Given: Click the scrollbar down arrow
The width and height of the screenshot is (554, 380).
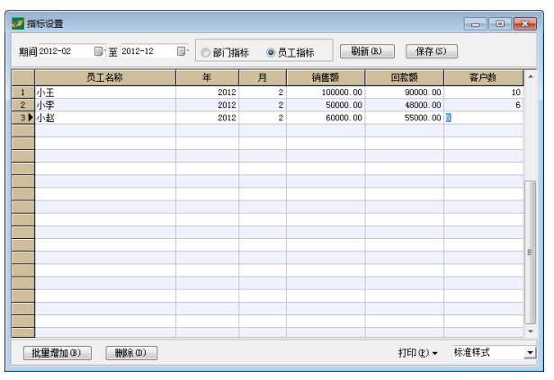Looking at the screenshot, I should [531, 331].
